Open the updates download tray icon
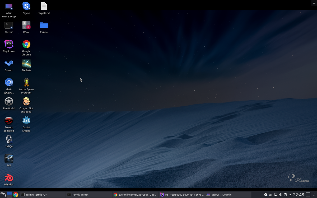 tap(266, 195)
